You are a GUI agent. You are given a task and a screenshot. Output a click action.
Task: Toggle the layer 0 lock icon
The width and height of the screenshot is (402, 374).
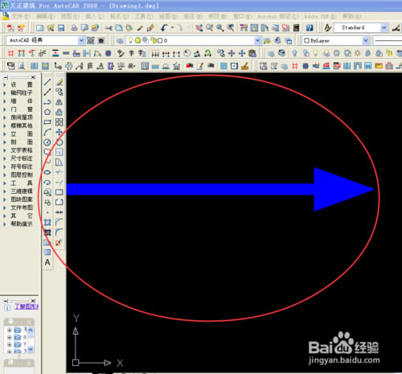tap(154, 40)
